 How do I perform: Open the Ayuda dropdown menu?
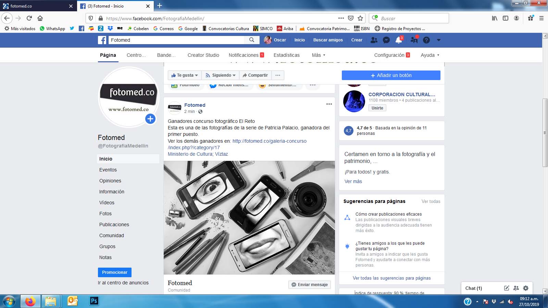click(x=430, y=55)
